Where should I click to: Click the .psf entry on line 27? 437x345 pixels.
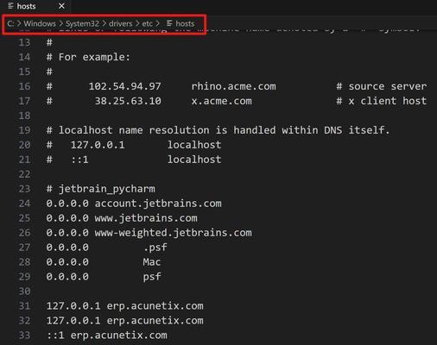point(155,248)
